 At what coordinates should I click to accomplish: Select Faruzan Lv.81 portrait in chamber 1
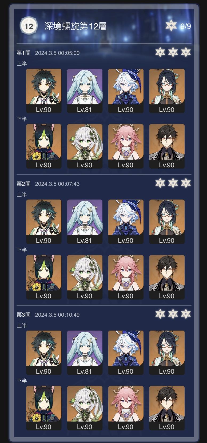85,91
